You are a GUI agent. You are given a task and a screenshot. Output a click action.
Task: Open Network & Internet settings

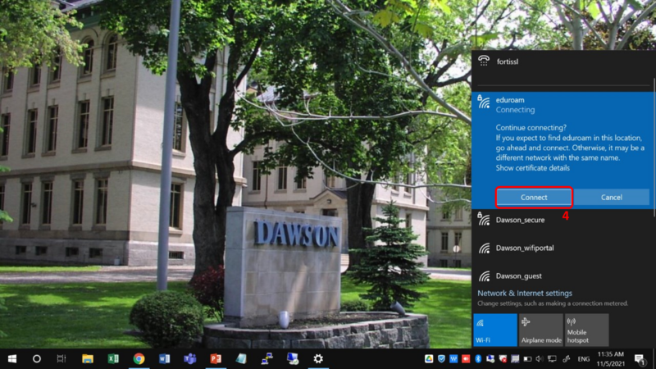525,294
